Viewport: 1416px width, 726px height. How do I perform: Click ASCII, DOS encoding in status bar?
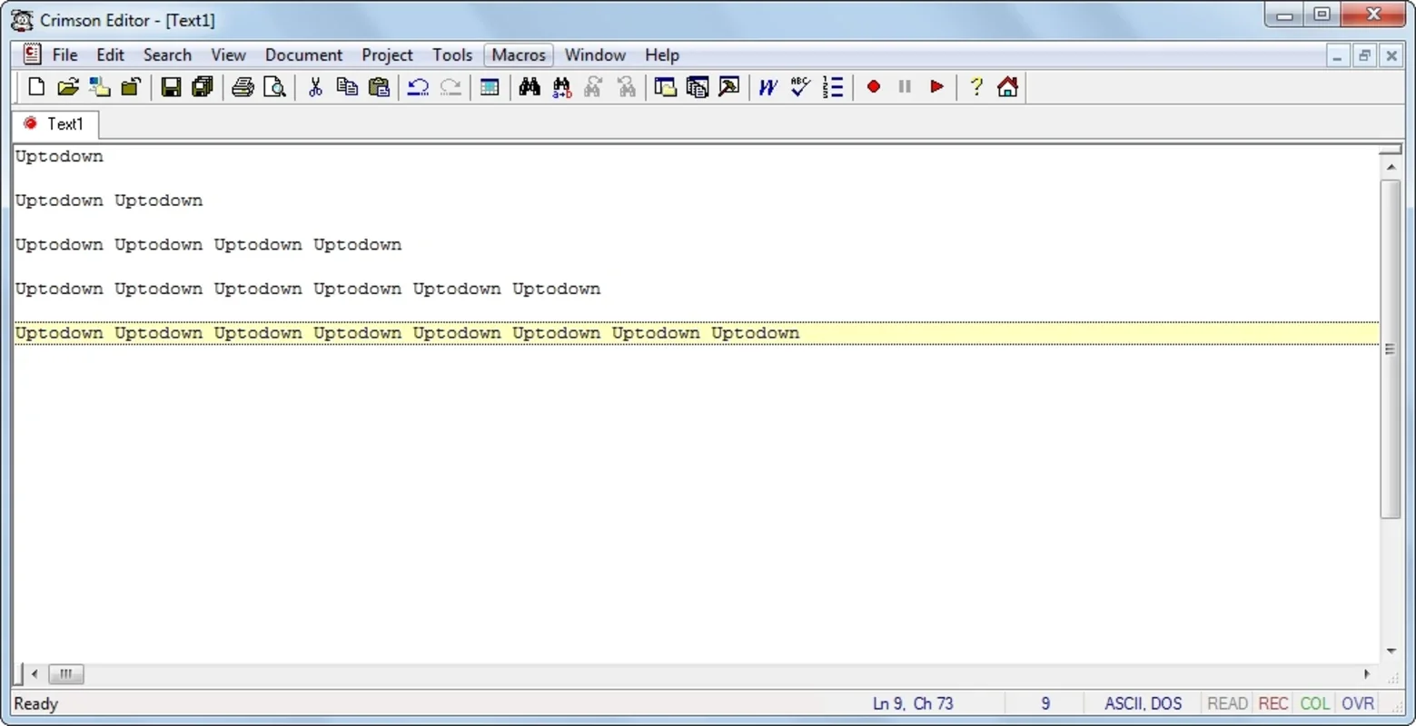click(x=1144, y=703)
